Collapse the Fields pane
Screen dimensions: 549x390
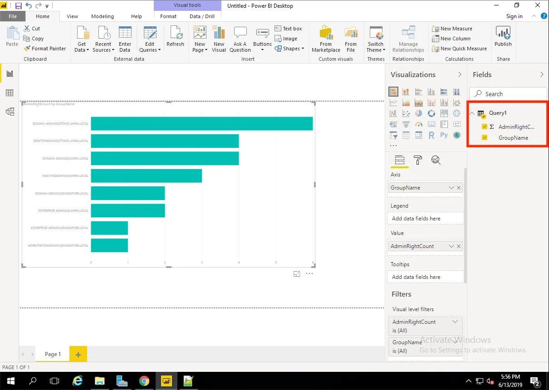[542, 74]
